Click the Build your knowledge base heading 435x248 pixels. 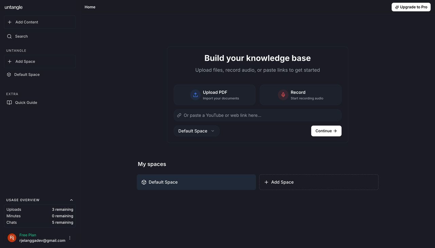click(x=258, y=58)
